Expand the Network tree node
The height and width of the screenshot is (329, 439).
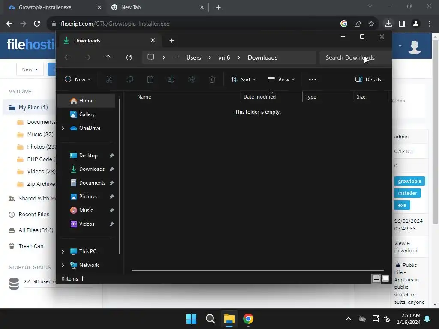coord(63,265)
